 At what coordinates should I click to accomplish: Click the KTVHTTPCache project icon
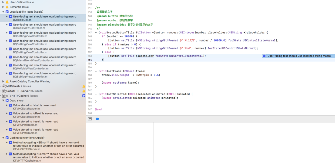coord(4,96)
